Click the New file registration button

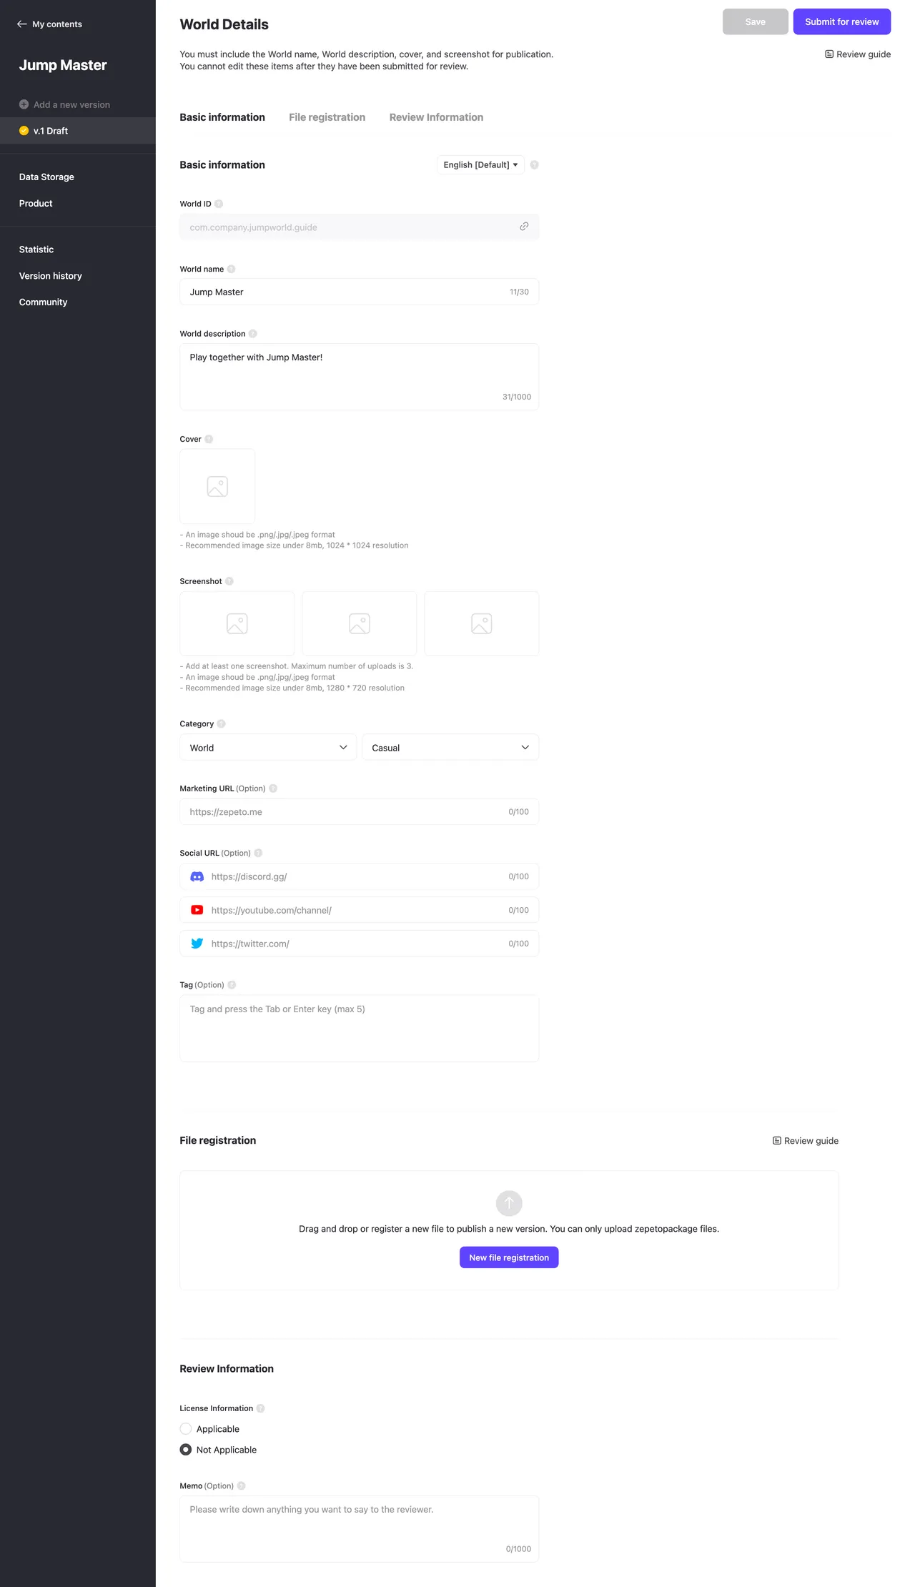[509, 1257]
